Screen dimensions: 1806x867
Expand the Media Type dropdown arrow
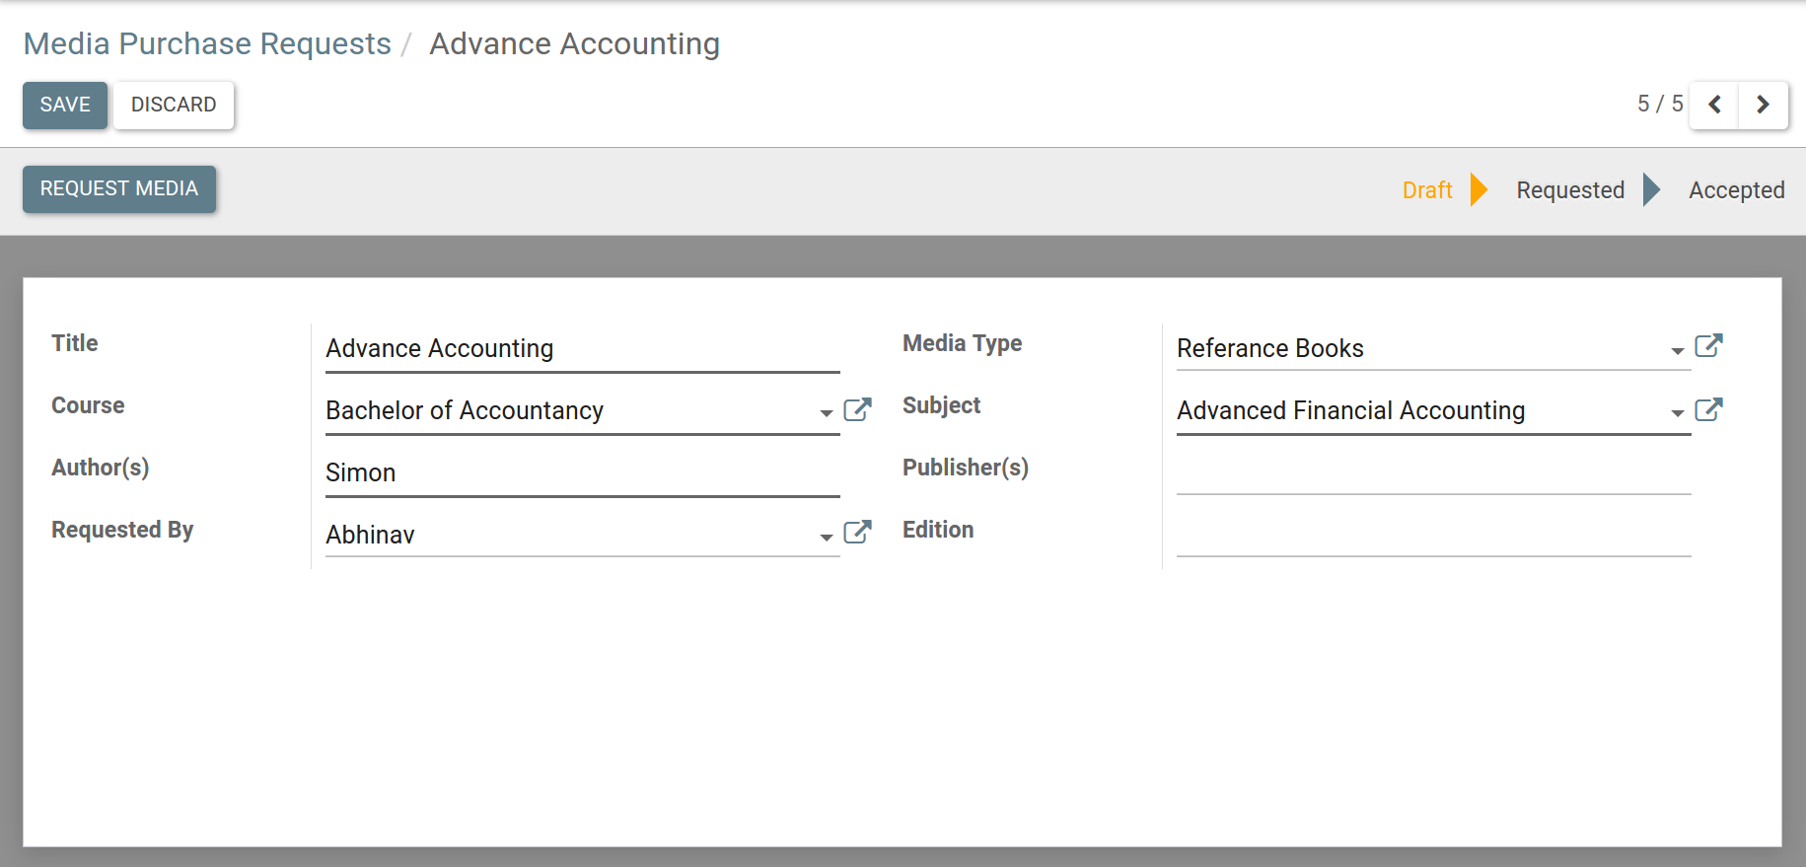1677,351
